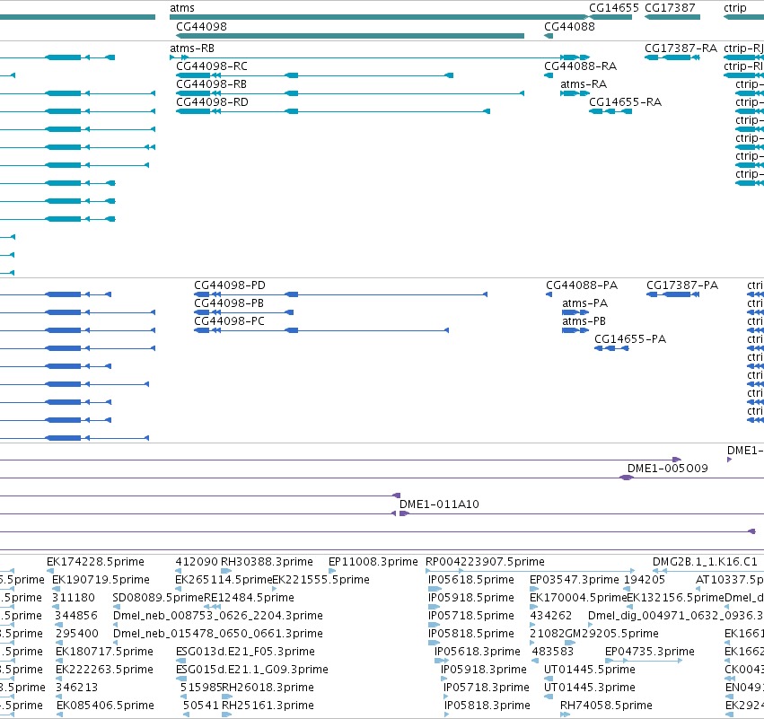Open the CG44098-RD transcript
Viewport: 764px width, 719px height.
tap(333, 111)
